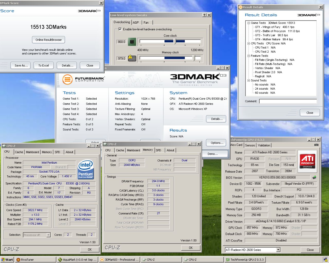The image size is (329, 263).
Task: Open CPU tab in CPU-Z memory window
Action: 108,150
